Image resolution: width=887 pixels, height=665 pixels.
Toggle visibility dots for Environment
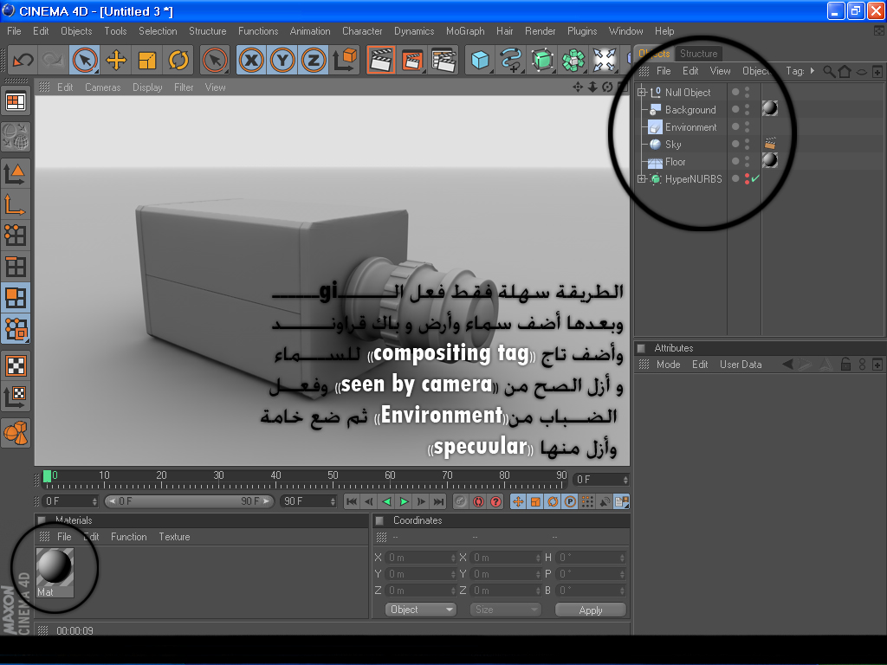[748, 127]
